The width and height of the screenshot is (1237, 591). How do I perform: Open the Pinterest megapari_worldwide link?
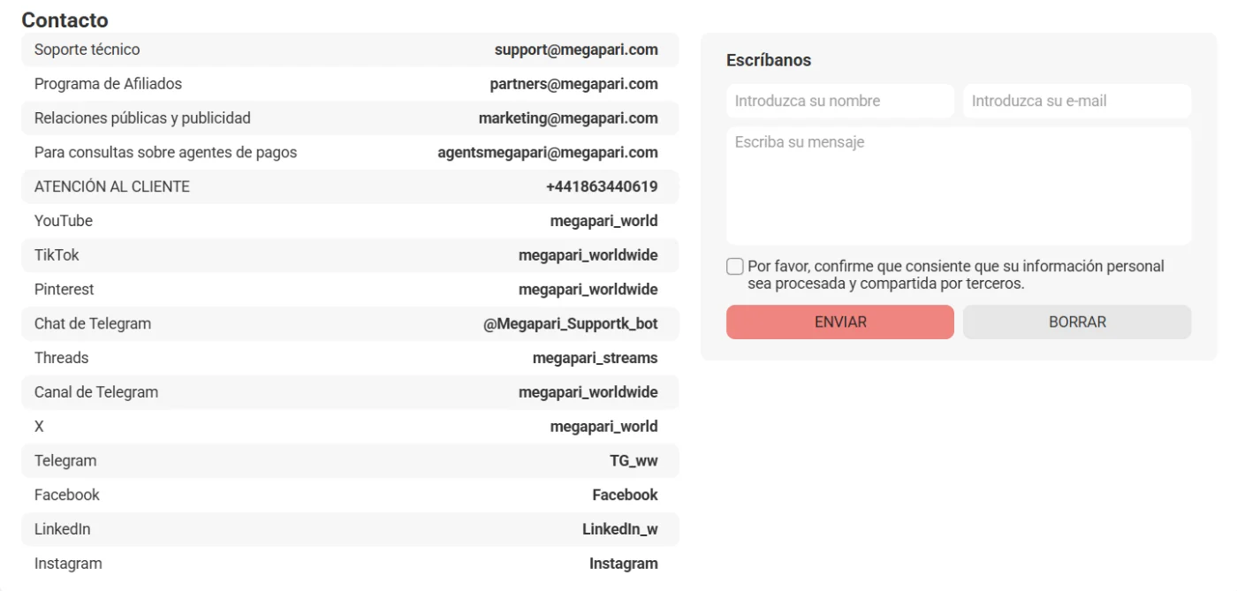(x=588, y=290)
